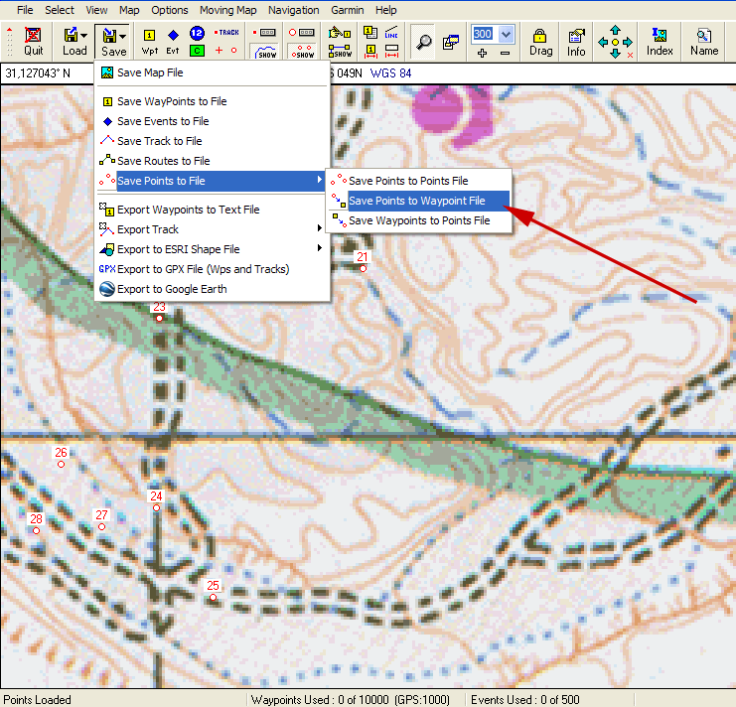Click map point number 25
This screenshot has height=707, width=736.
(214, 597)
